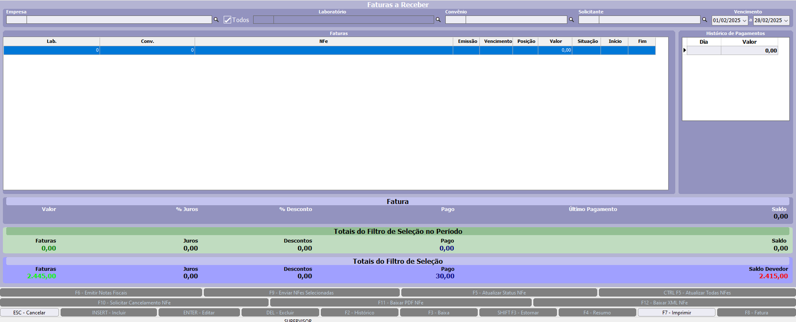Click the Empresa search magnifier icon
The image size is (796, 322).
[x=216, y=20]
